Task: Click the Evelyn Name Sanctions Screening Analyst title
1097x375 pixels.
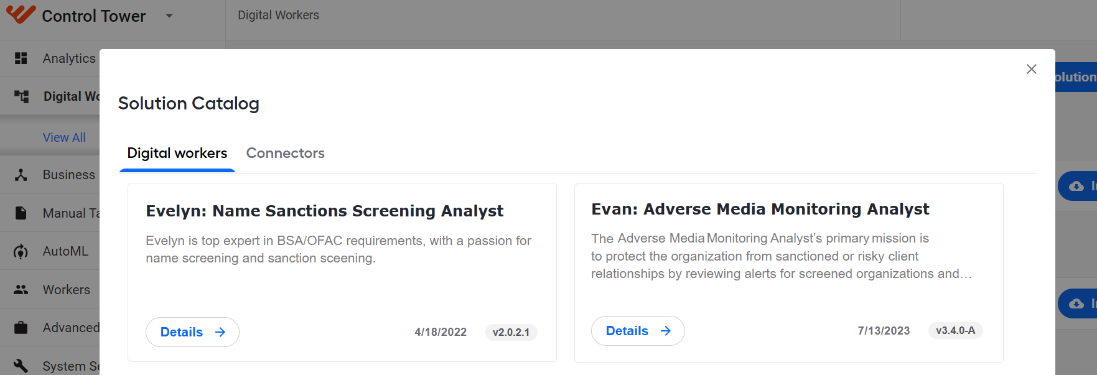Action: pyautogui.click(x=324, y=211)
